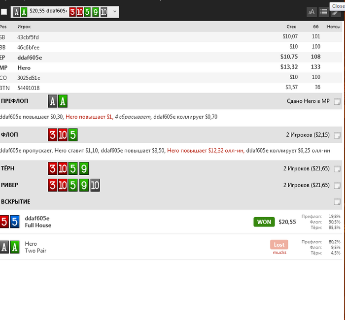Click the 'Full House' hand label

pyautogui.click(x=38, y=225)
